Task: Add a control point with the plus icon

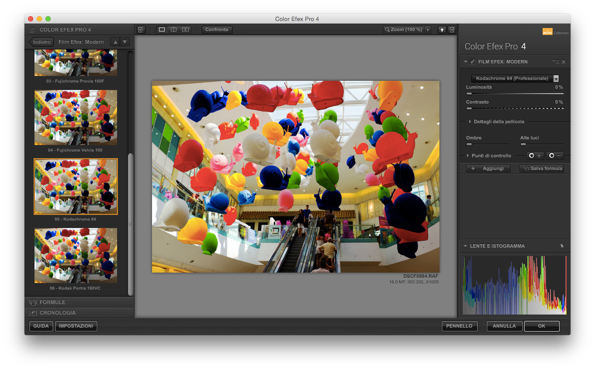Action: [536, 155]
